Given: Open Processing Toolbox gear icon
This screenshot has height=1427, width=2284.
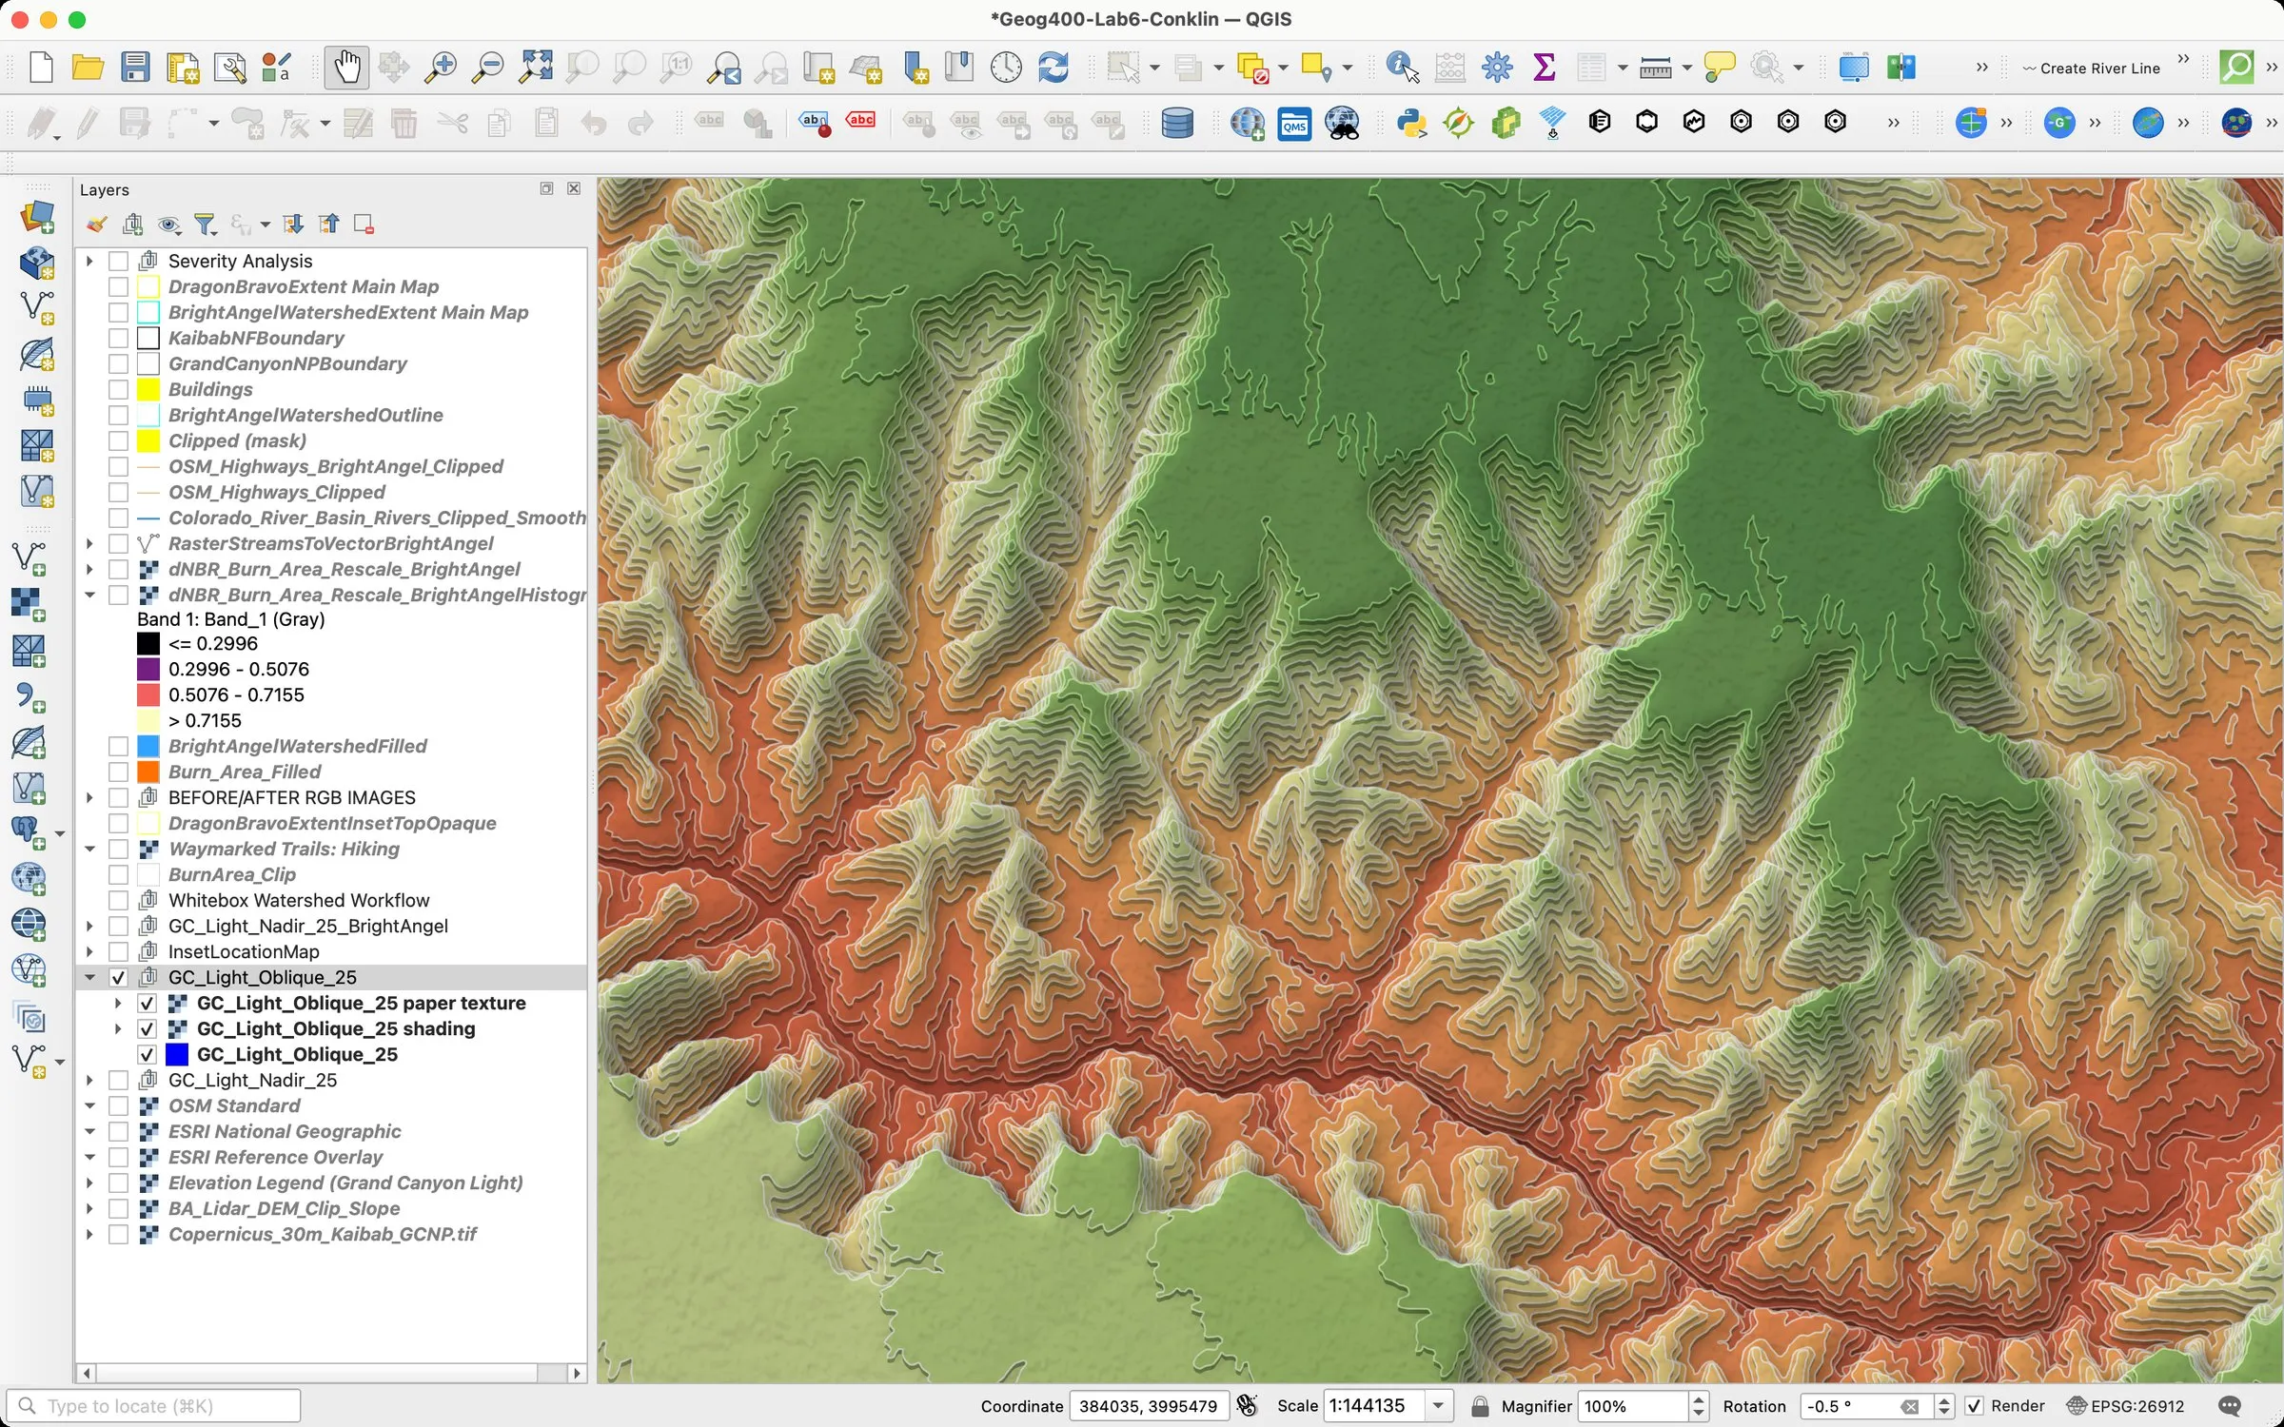Looking at the screenshot, I should [x=1497, y=68].
